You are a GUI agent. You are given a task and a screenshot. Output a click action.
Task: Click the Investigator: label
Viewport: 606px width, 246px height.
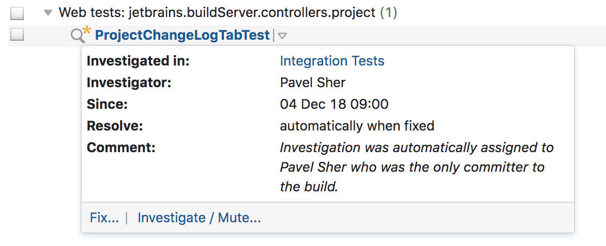coord(129,83)
